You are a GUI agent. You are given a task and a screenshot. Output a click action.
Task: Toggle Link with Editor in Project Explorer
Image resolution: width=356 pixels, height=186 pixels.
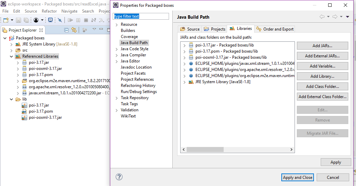74,30
